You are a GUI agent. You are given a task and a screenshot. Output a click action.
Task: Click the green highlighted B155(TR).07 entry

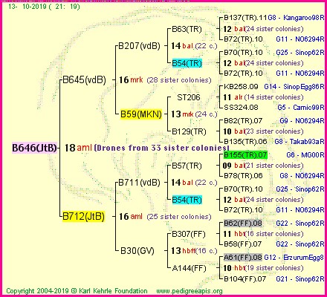[x=245, y=155]
